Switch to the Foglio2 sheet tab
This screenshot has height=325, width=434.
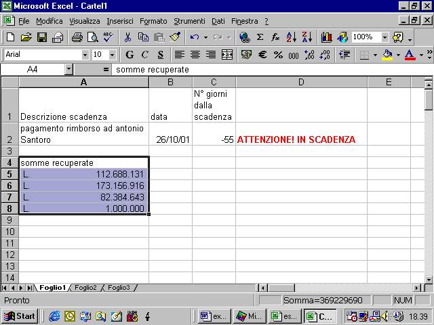[85, 288]
